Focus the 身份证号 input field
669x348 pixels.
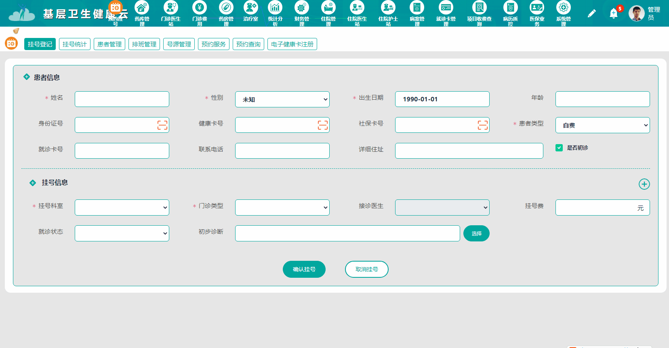pos(122,125)
